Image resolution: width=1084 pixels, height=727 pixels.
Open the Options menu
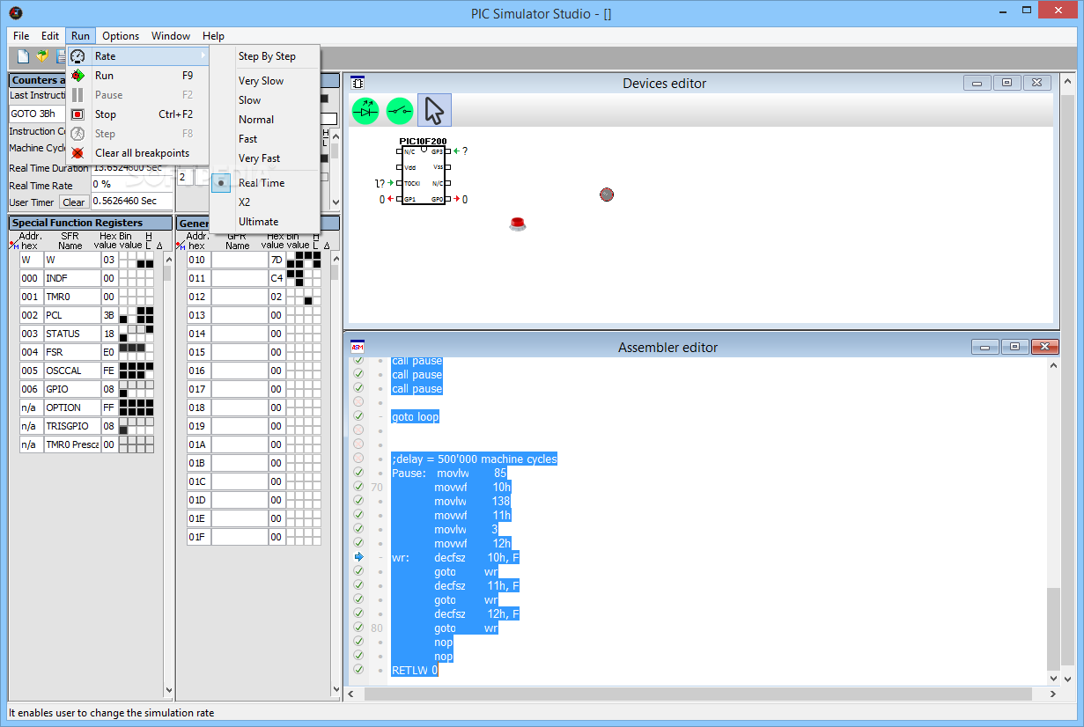pos(121,36)
